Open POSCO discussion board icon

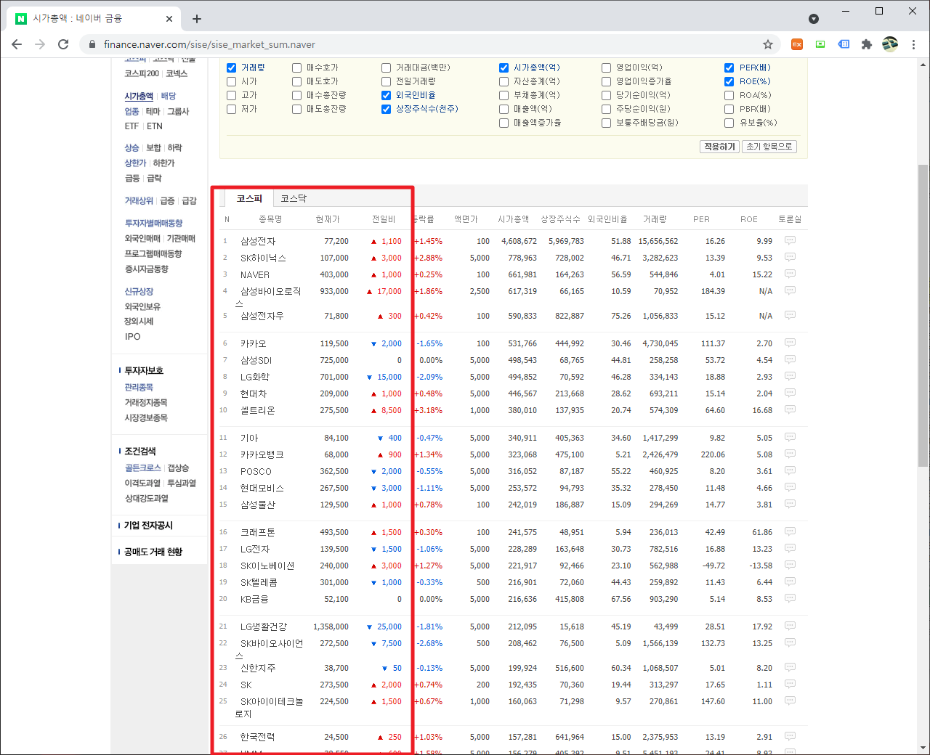click(790, 470)
